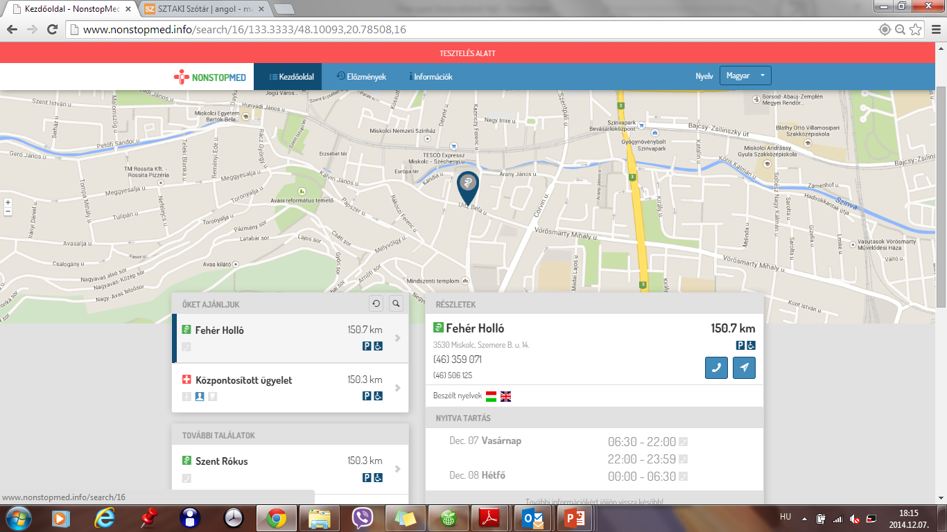Expand Szent Rókus result chevron

397,469
